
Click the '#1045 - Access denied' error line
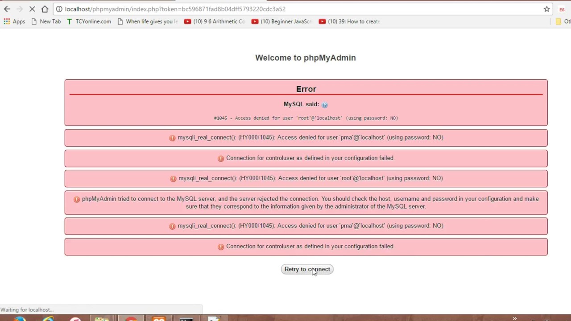(x=306, y=118)
